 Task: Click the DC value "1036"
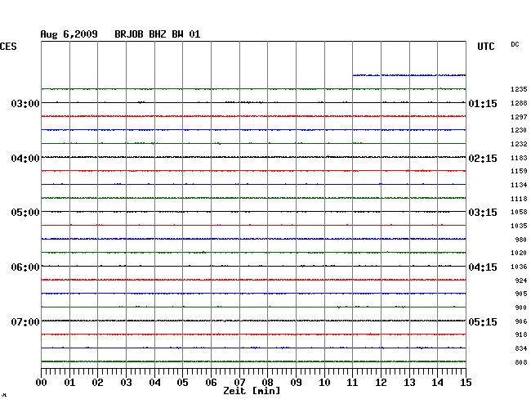tap(519, 267)
